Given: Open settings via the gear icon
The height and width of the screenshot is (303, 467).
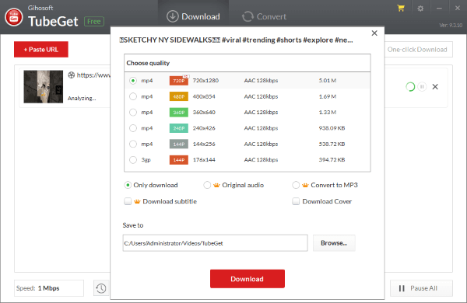Looking at the screenshot, I should (420, 9).
